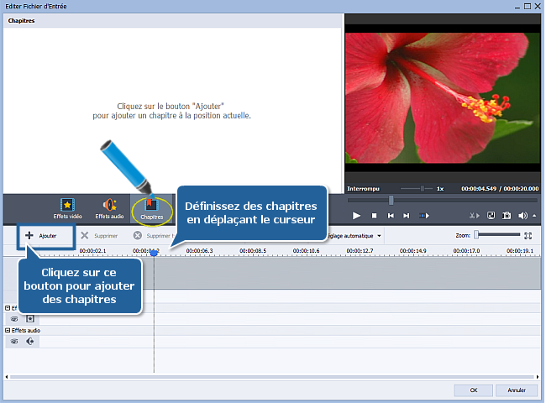Click the horizontal timeline scrollbar
This screenshot has height=403, width=546.
tap(271, 377)
